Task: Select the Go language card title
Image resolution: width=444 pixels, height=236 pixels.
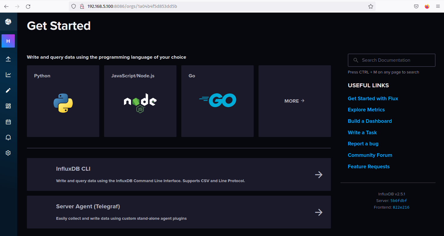Action: tap(192, 76)
